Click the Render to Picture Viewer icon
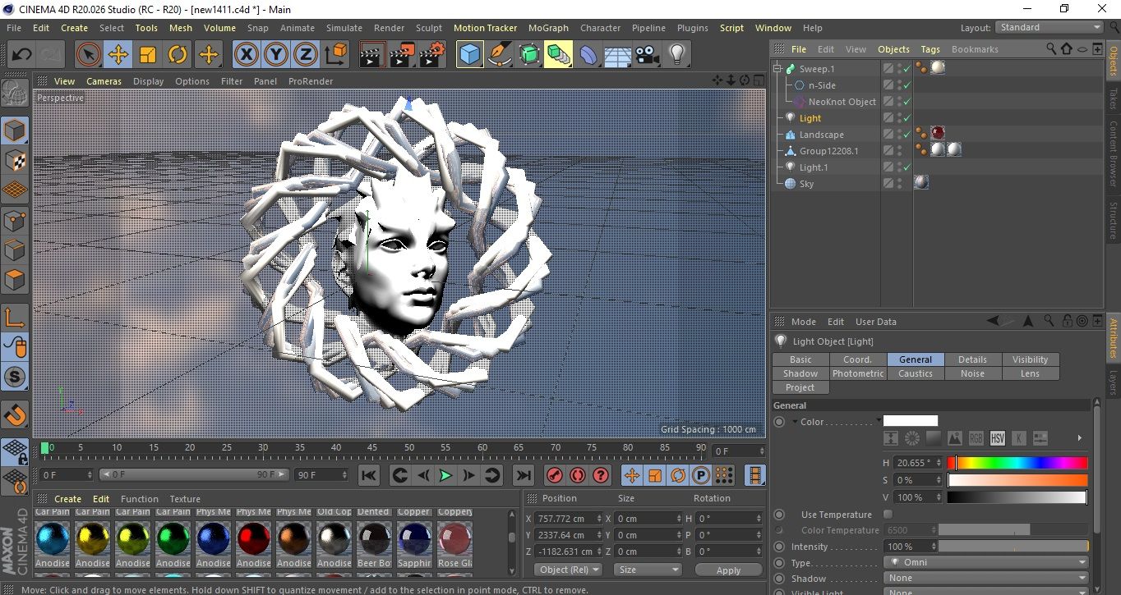This screenshot has height=595, width=1121. tap(401, 55)
